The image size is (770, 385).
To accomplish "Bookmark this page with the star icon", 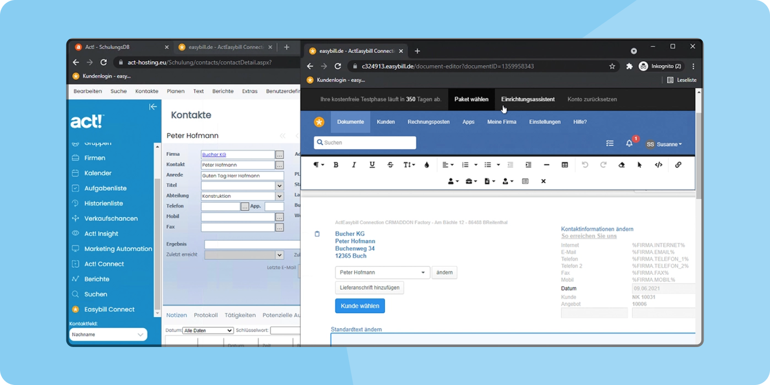I will pyautogui.click(x=612, y=66).
